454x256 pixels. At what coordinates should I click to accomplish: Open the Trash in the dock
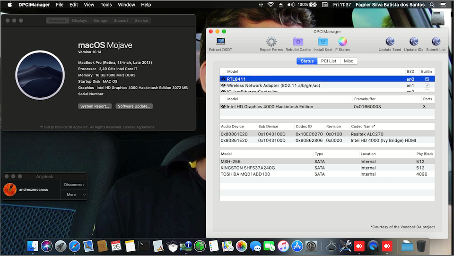coord(421,246)
